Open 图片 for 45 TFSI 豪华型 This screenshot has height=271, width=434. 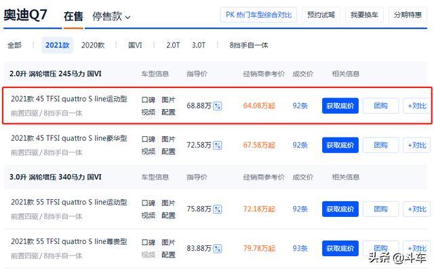(x=169, y=139)
